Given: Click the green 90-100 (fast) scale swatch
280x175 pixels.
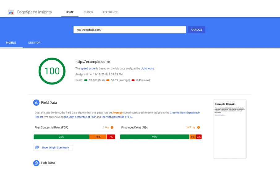Looking at the screenshot, I should click(x=86, y=80).
